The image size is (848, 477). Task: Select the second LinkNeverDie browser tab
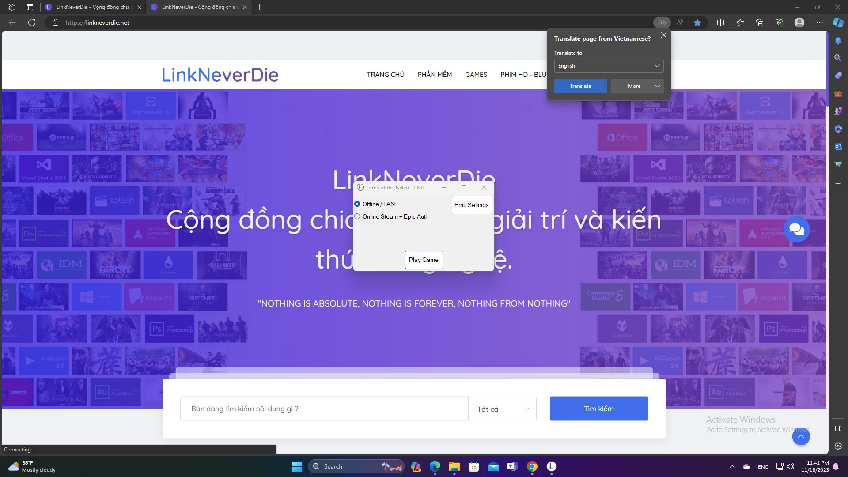199,7
